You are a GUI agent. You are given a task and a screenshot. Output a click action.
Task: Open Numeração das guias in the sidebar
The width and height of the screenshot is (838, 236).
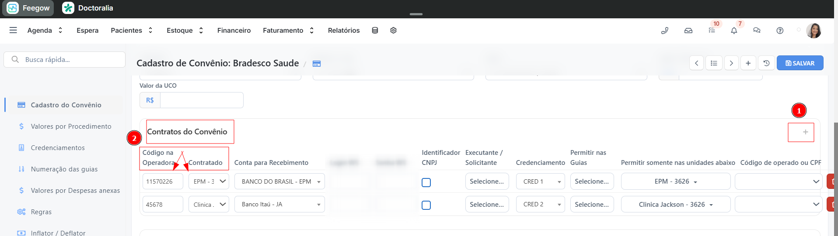[x=64, y=169]
